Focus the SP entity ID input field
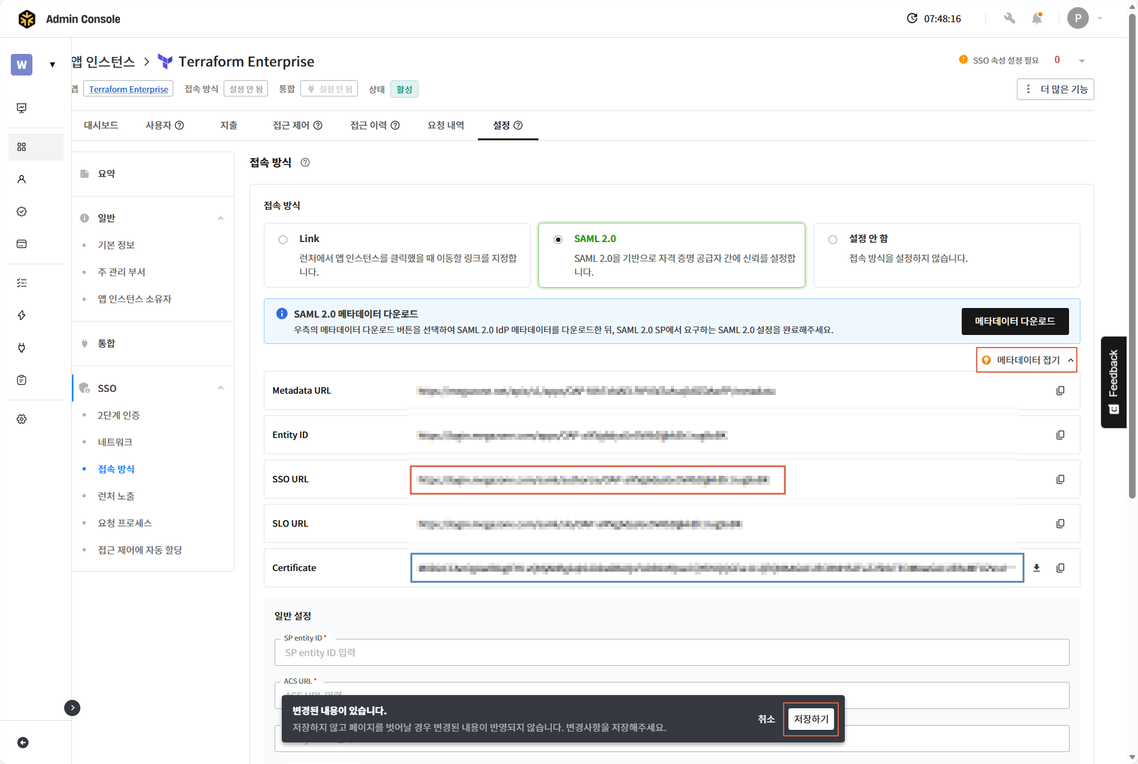 coord(672,653)
